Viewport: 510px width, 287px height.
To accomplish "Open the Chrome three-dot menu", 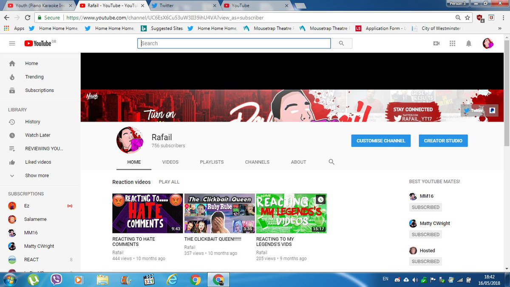I will pyautogui.click(x=503, y=18).
